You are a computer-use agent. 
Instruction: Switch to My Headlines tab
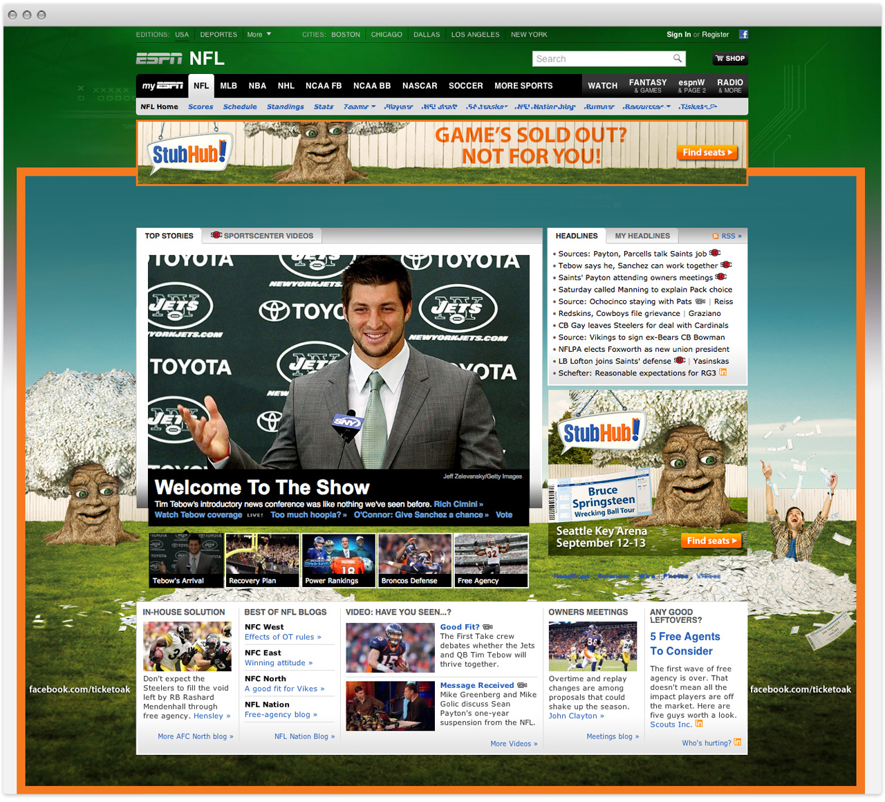point(642,236)
